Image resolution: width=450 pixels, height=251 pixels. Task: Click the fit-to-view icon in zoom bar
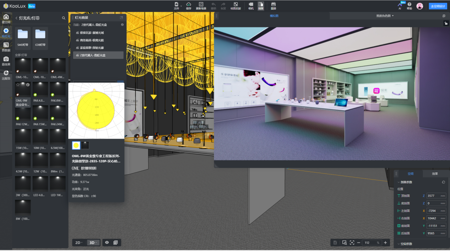point(352,242)
